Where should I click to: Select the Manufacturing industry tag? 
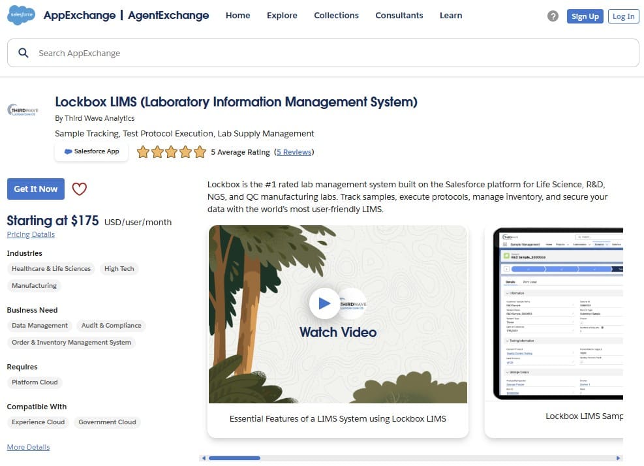34,286
